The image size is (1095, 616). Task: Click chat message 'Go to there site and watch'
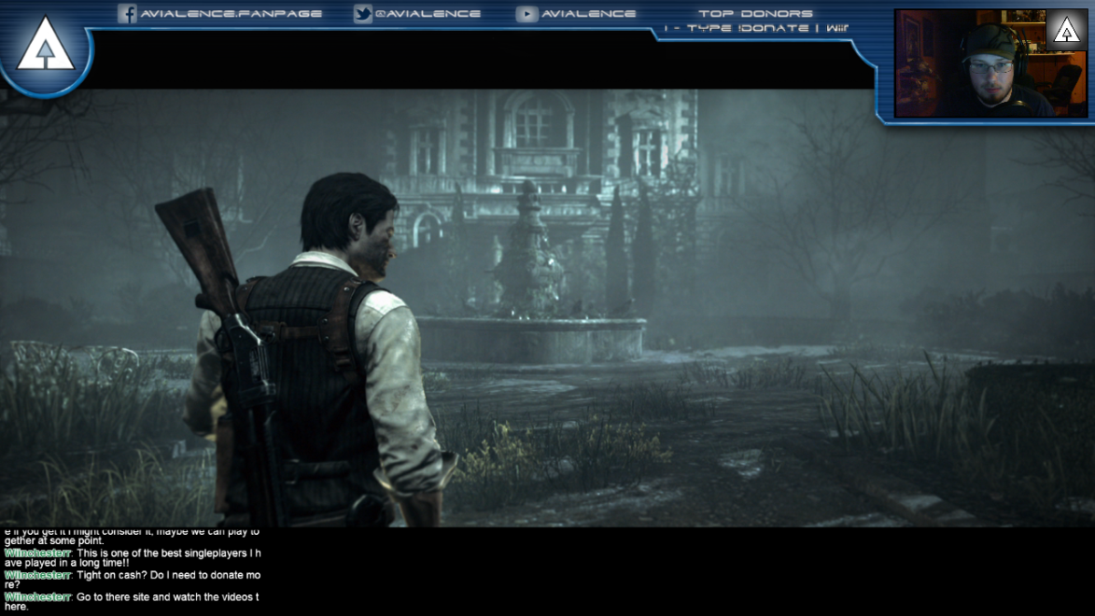coord(132,601)
